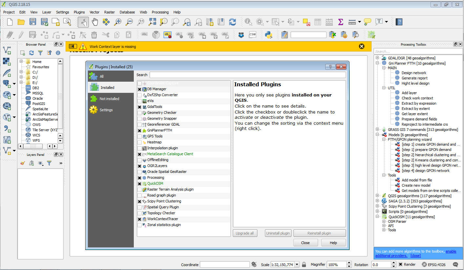
Task: Toggle the GniPlannerFTTH plugin checkbox
Action: pos(140,131)
